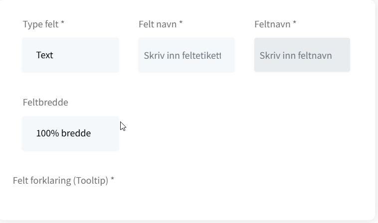The width and height of the screenshot is (378, 223).
Task: Click the 'Felt forklaring (Tooltip) *' label
Action: click(63, 181)
